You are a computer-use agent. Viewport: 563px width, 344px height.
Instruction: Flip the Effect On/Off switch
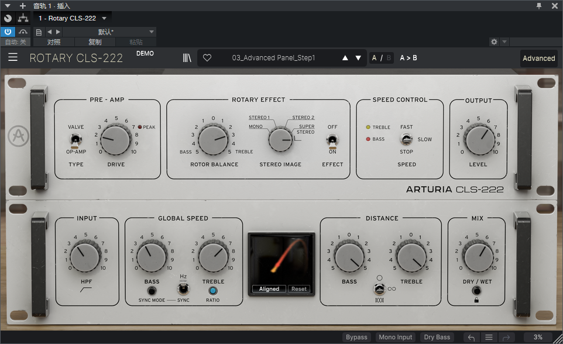(x=332, y=140)
